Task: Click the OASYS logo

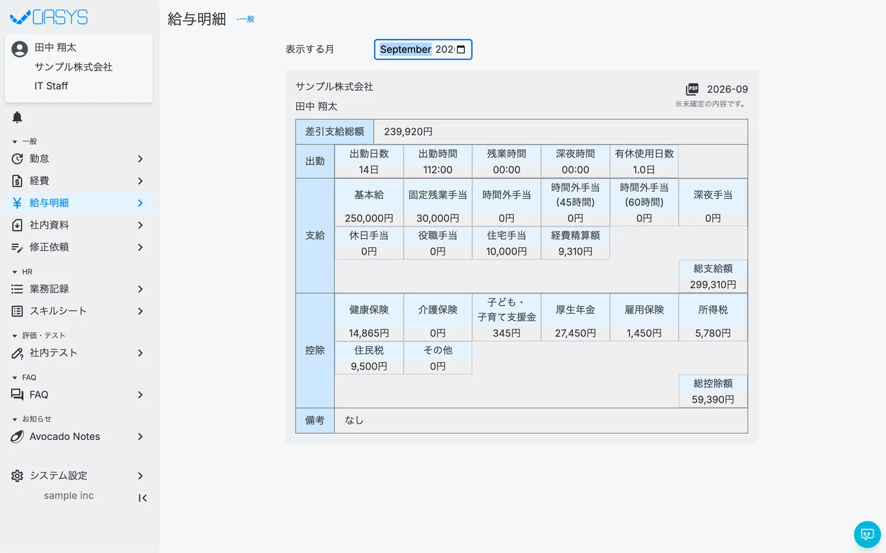Action: click(49, 17)
